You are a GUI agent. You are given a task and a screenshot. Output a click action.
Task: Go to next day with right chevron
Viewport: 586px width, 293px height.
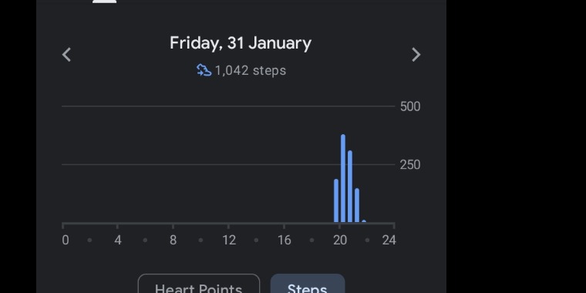416,55
